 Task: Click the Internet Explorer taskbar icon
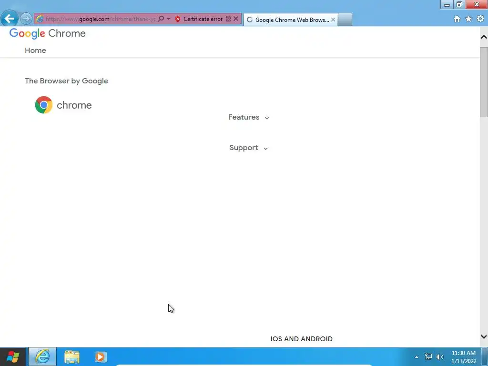coord(42,356)
